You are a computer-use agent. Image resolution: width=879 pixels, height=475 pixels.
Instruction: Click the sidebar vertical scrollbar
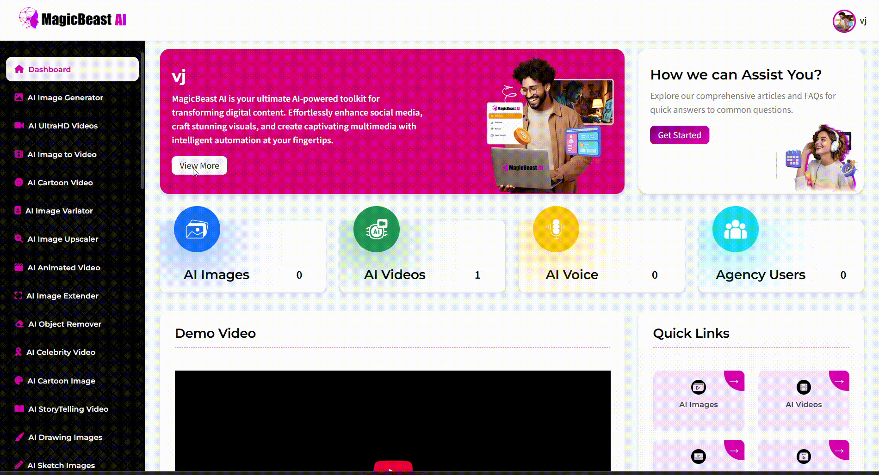coord(142,121)
